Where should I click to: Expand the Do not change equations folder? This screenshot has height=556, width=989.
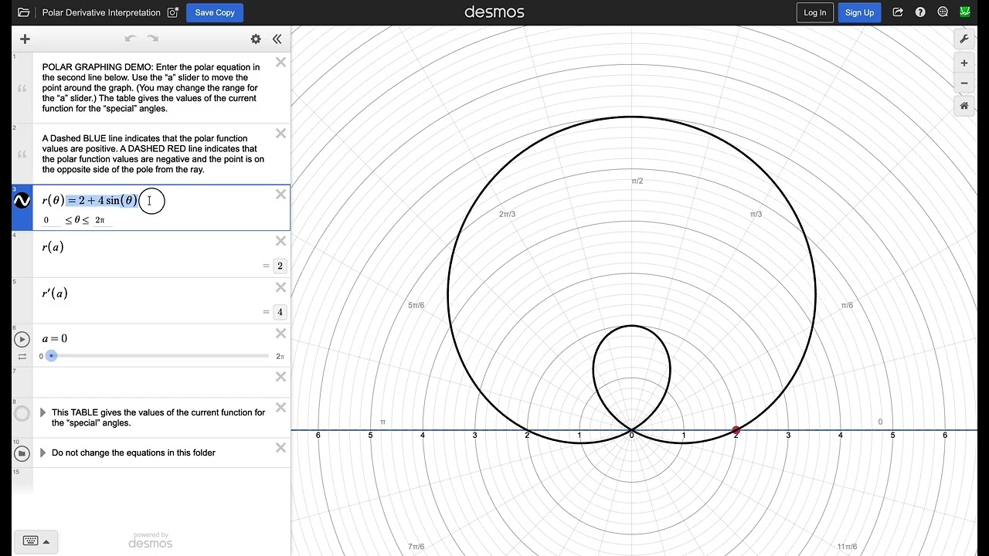pyautogui.click(x=42, y=453)
